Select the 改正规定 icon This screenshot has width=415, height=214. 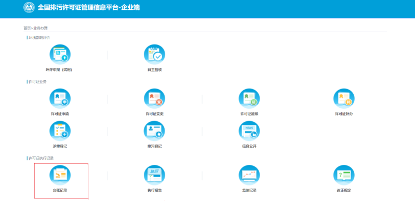click(343, 176)
